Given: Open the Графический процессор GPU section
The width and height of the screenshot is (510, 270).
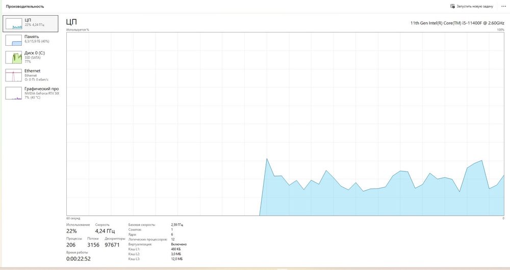Looking at the screenshot, I should tap(31, 93).
